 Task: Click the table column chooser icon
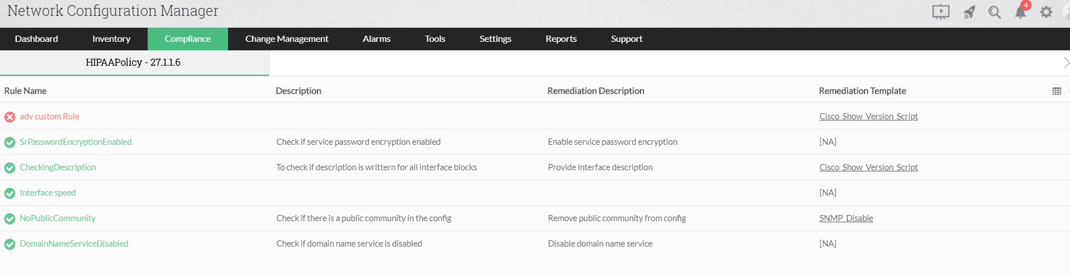[x=1056, y=91]
